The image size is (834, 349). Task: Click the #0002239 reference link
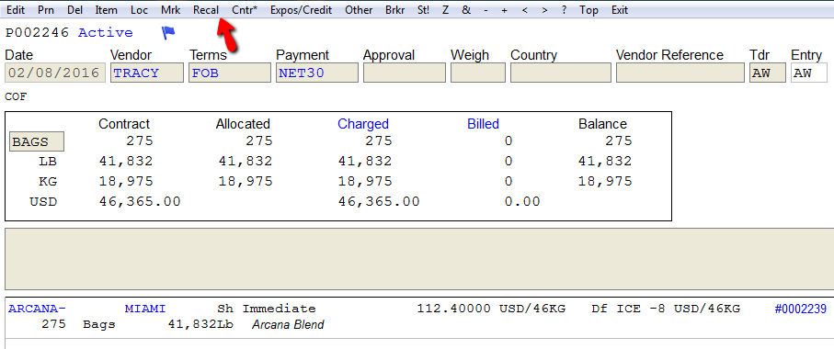pyautogui.click(x=801, y=309)
